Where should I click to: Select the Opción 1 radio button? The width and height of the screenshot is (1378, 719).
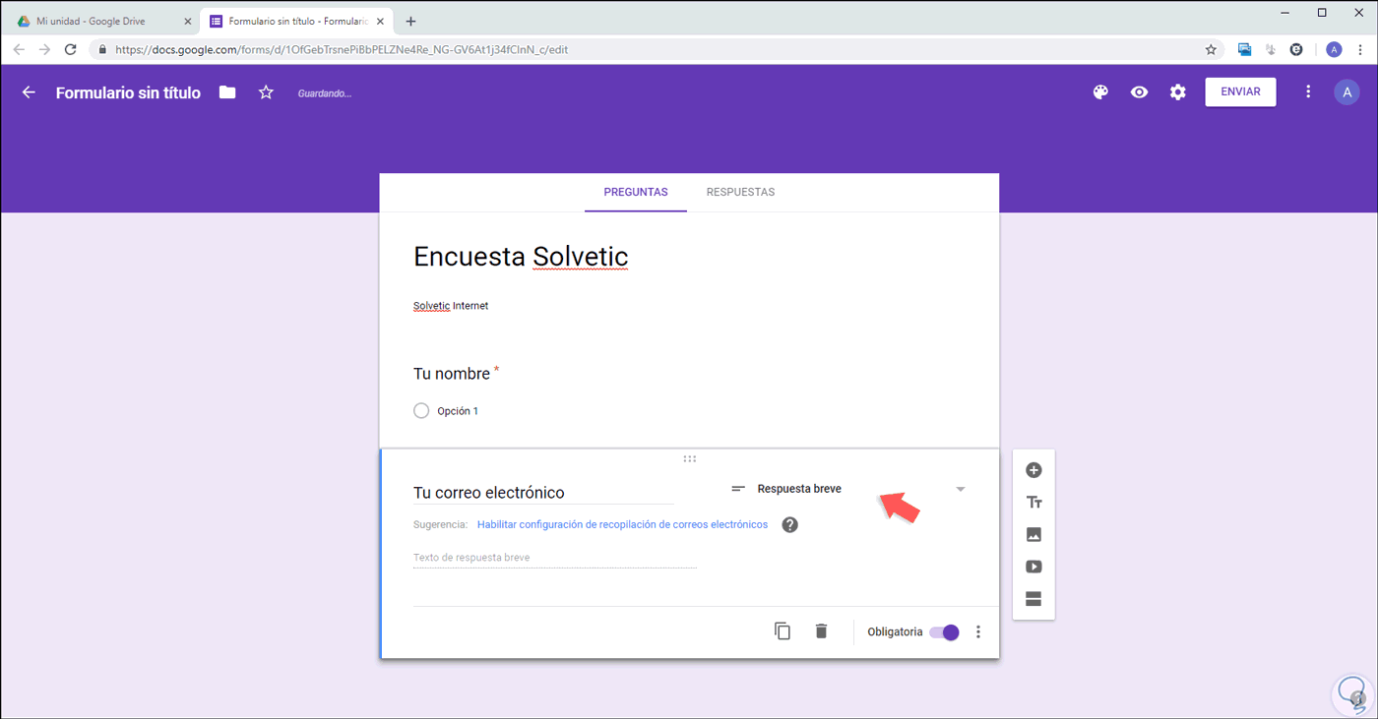pyautogui.click(x=421, y=411)
